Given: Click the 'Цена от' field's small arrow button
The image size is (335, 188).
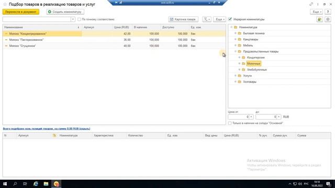Looking at the screenshot, I should tap(251, 117).
